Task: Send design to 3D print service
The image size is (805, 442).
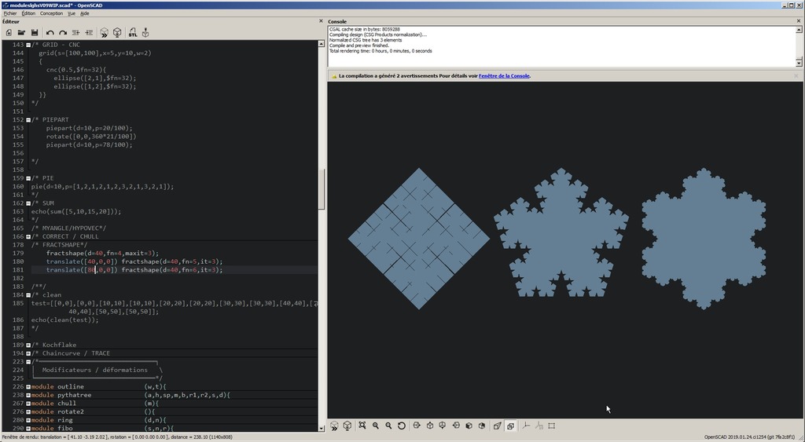Action: [x=145, y=33]
